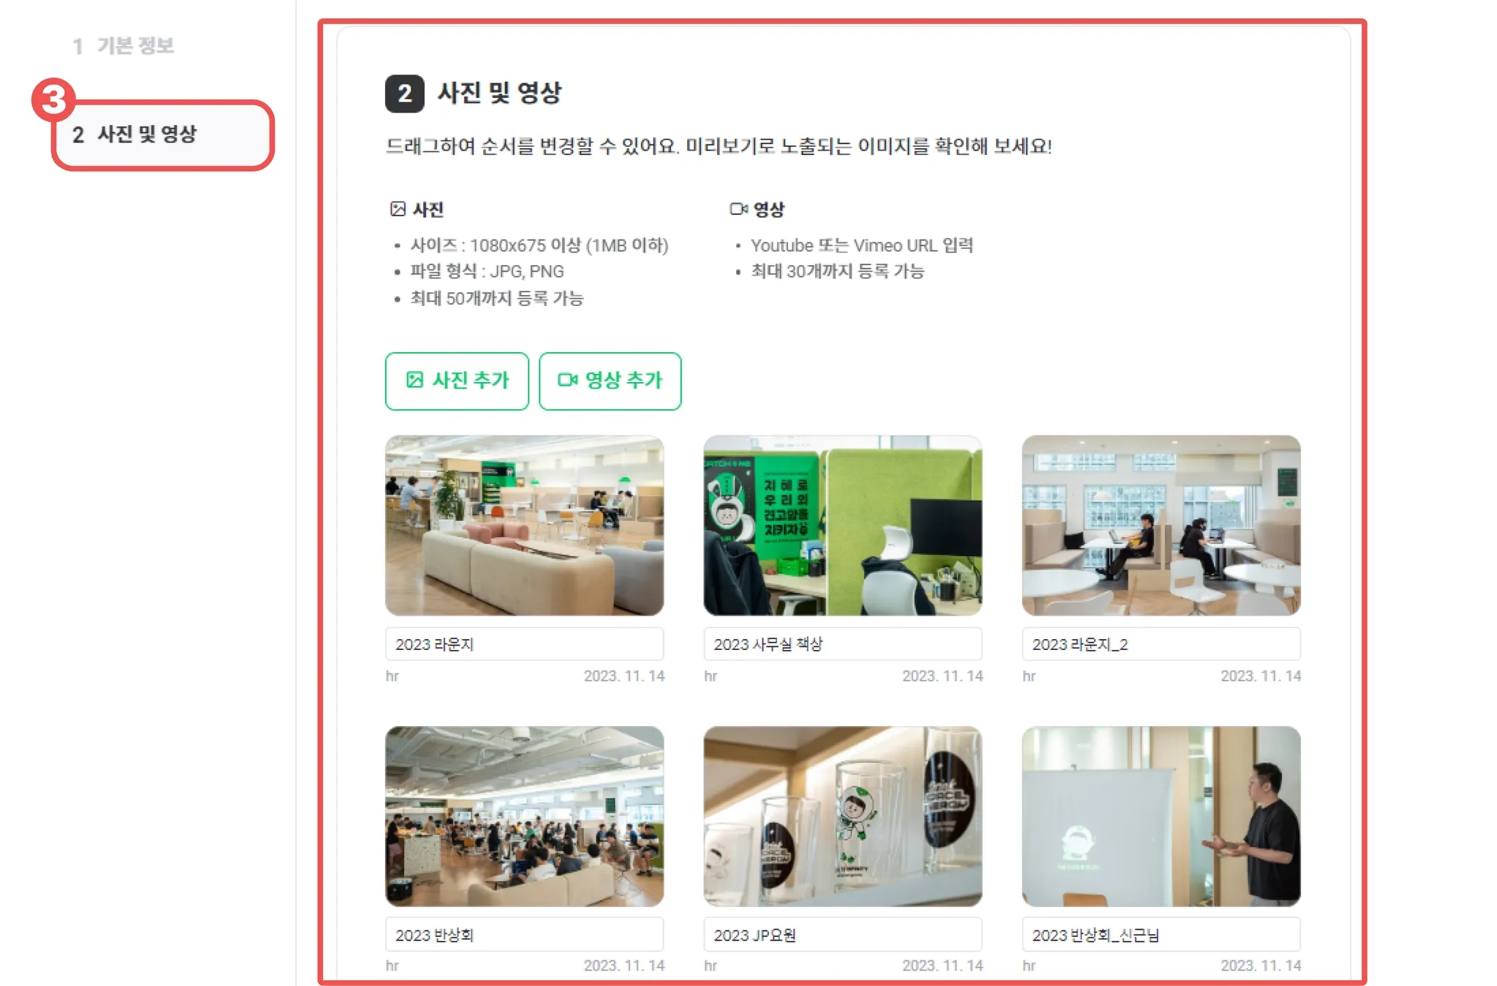
Task: Select the 2023 사무실 책상 photo thumbnail
Action: (843, 525)
